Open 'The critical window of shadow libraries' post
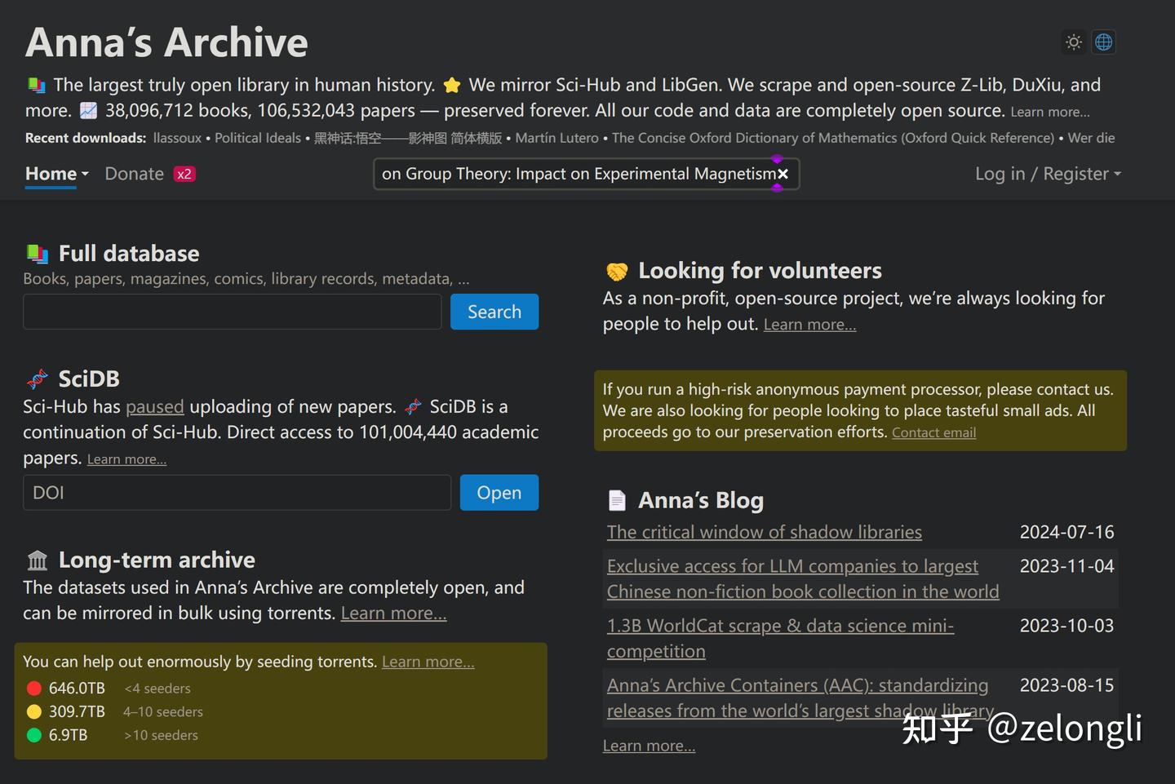 tap(764, 532)
